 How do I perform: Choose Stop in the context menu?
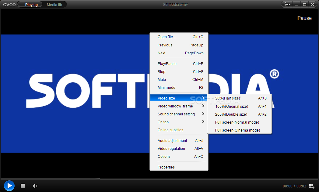click(x=179, y=72)
